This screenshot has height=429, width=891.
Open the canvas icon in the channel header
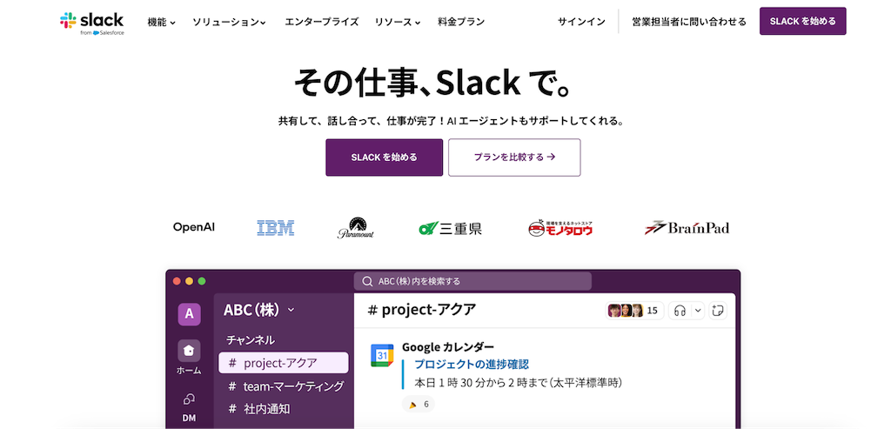[x=718, y=311]
